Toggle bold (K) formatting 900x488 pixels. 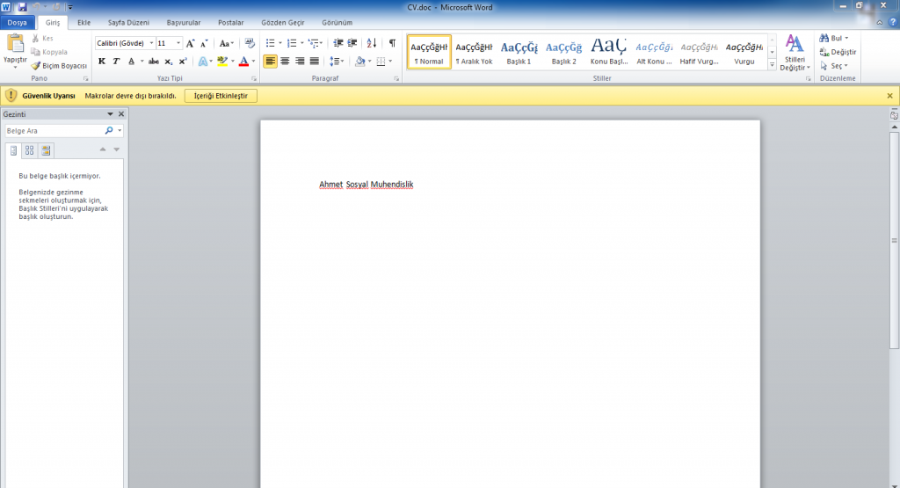[x=102, y=62]
